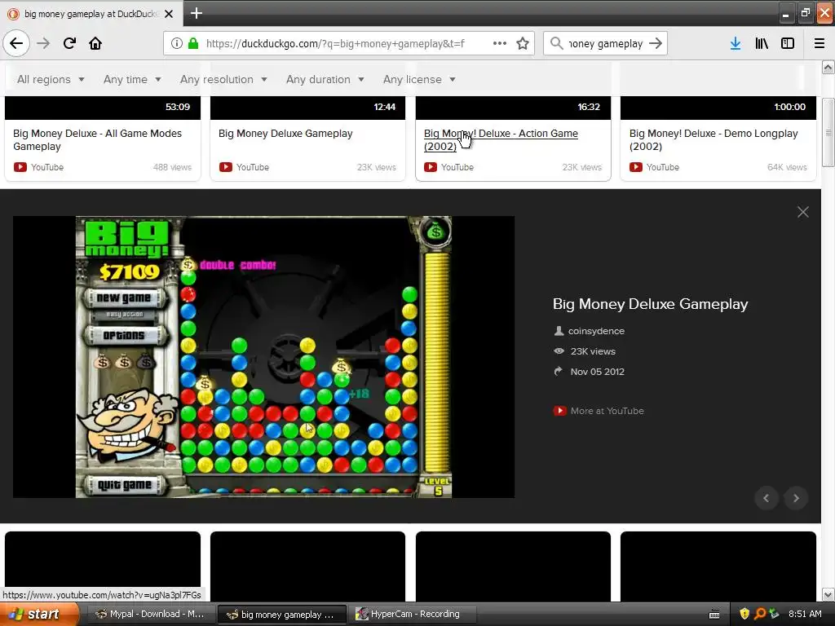Click YouTube logo under Action Game card

431,167
